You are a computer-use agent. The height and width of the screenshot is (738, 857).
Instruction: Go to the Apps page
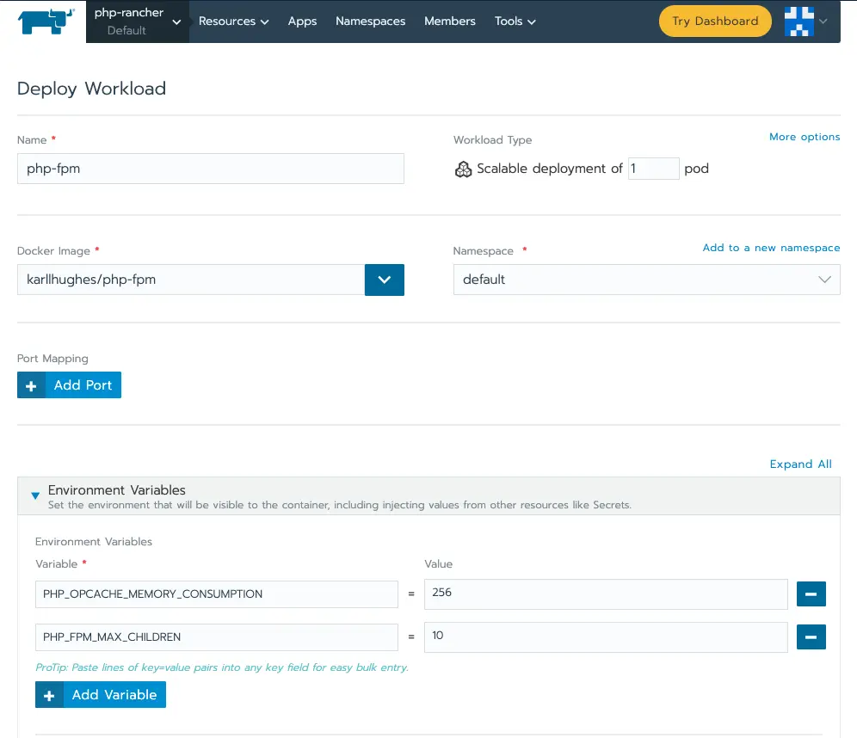click(302, 22)
